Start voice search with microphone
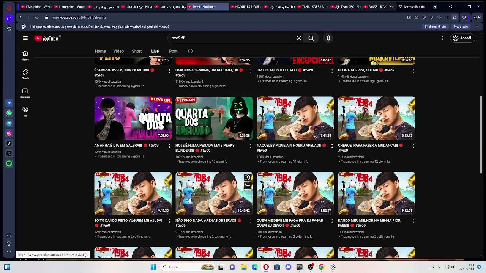This screenshot has height=273, width=486. click(328, 38)
